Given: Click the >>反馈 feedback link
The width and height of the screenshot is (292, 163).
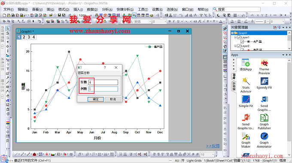Looking at the screenshot, I should (213, 146).
